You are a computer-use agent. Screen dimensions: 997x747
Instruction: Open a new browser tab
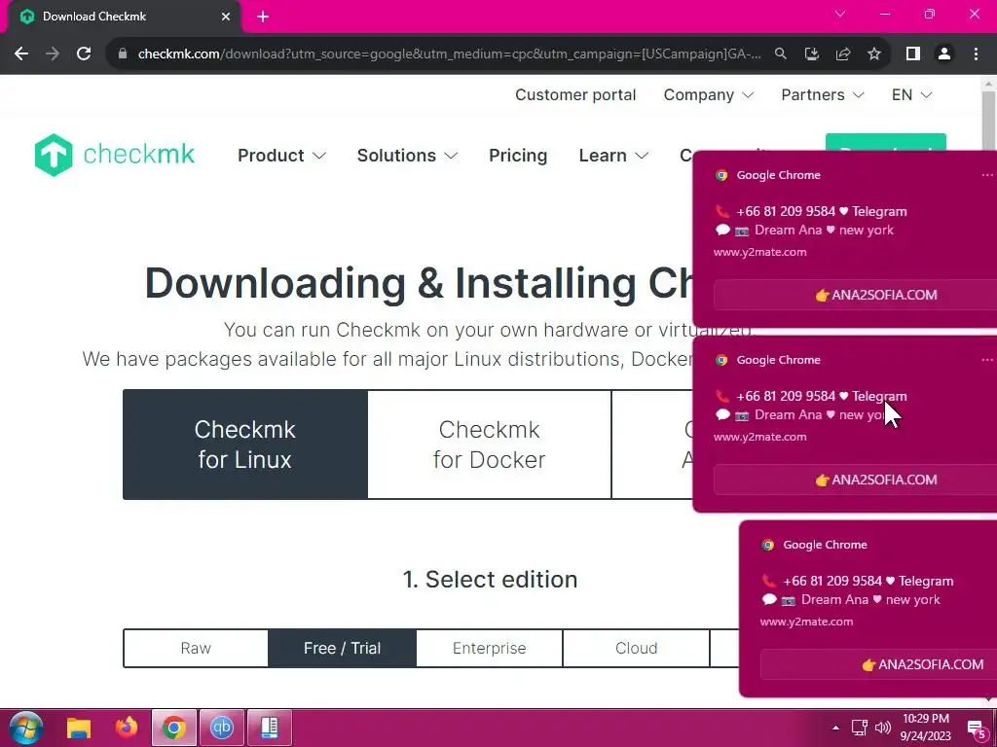(263, 17)
